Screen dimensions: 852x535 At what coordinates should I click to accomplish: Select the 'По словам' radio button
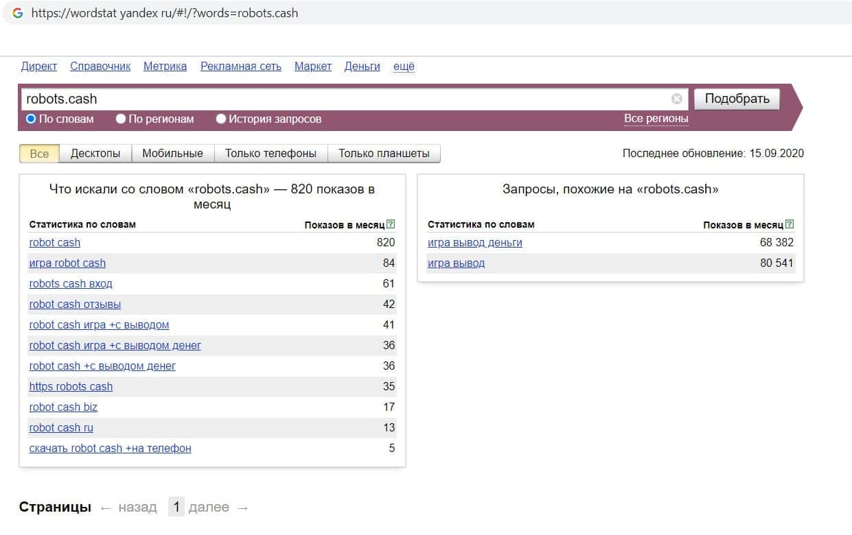pos(31,119)
